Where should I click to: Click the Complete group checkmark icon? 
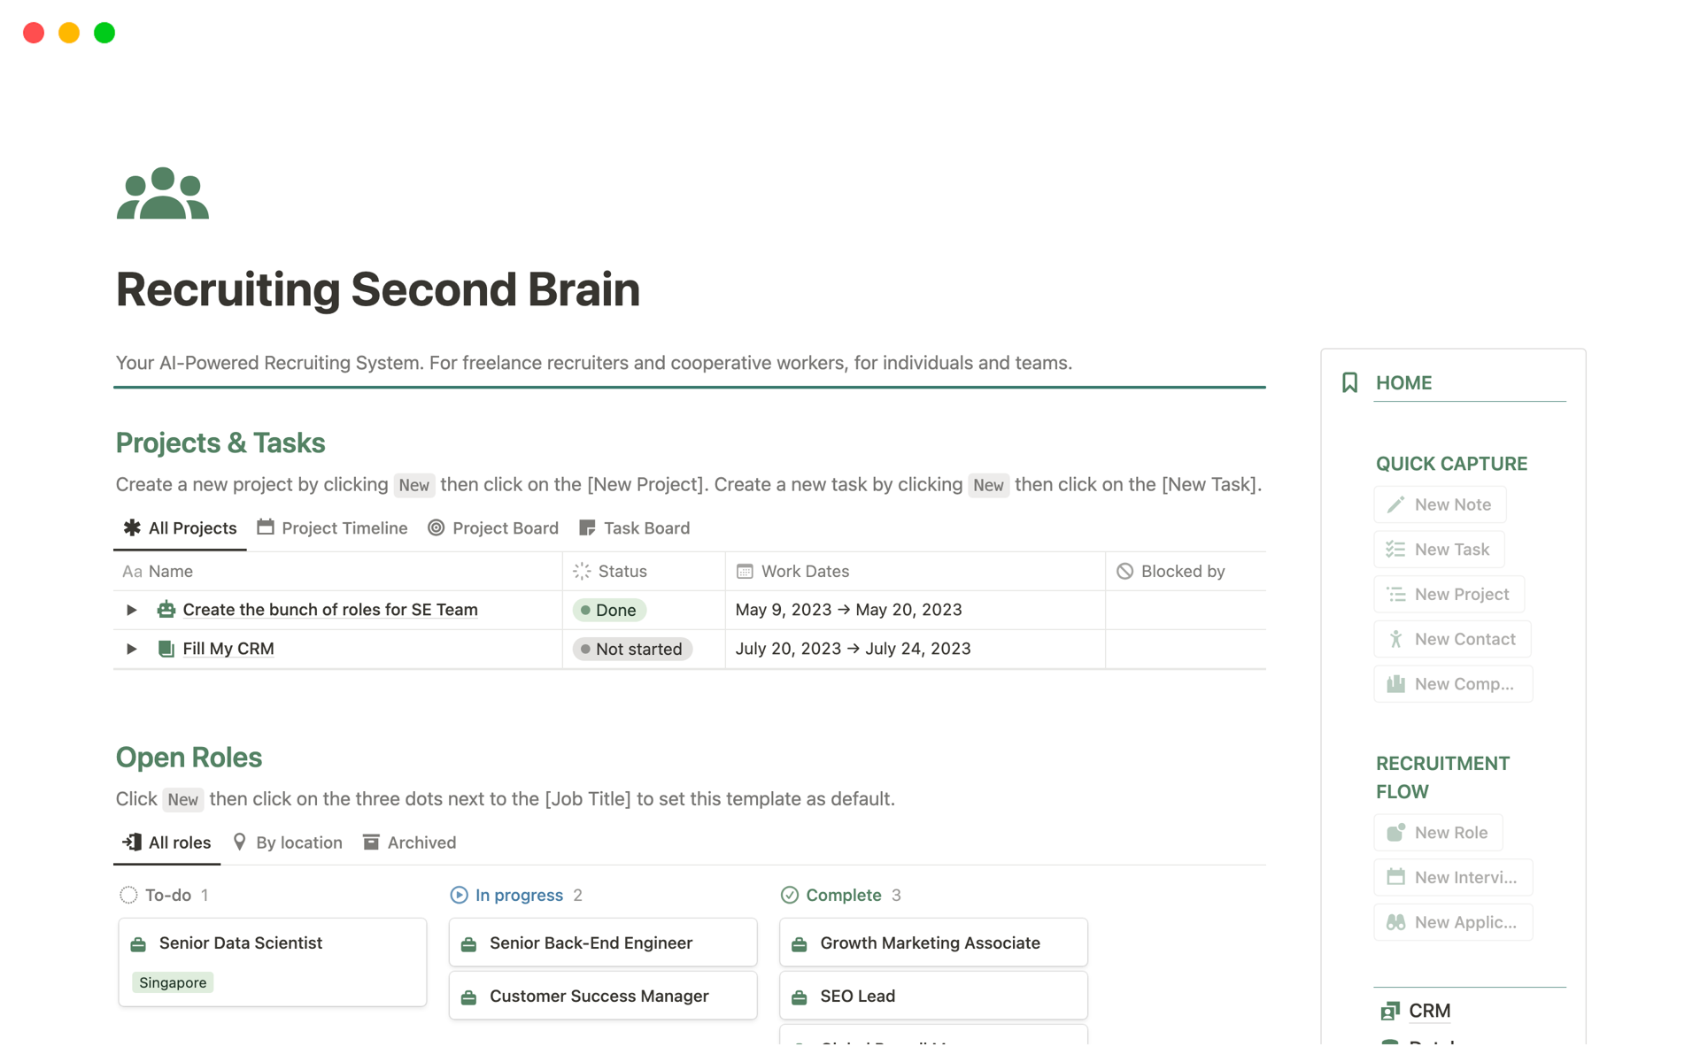[x=789, y=895]
